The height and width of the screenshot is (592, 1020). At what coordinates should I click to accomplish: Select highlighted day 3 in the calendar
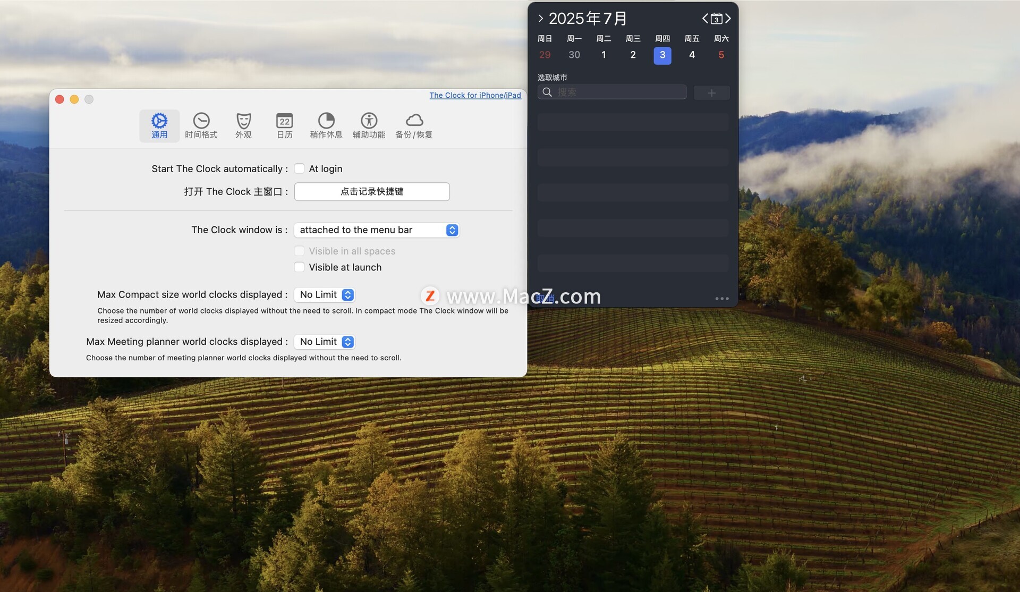(x=662, y=55)
